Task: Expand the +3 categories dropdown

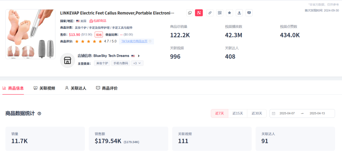Action: point(137,63)
